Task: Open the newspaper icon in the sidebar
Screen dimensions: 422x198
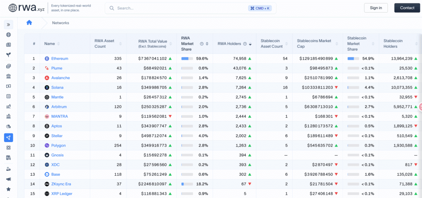Action: pos(8,44)
